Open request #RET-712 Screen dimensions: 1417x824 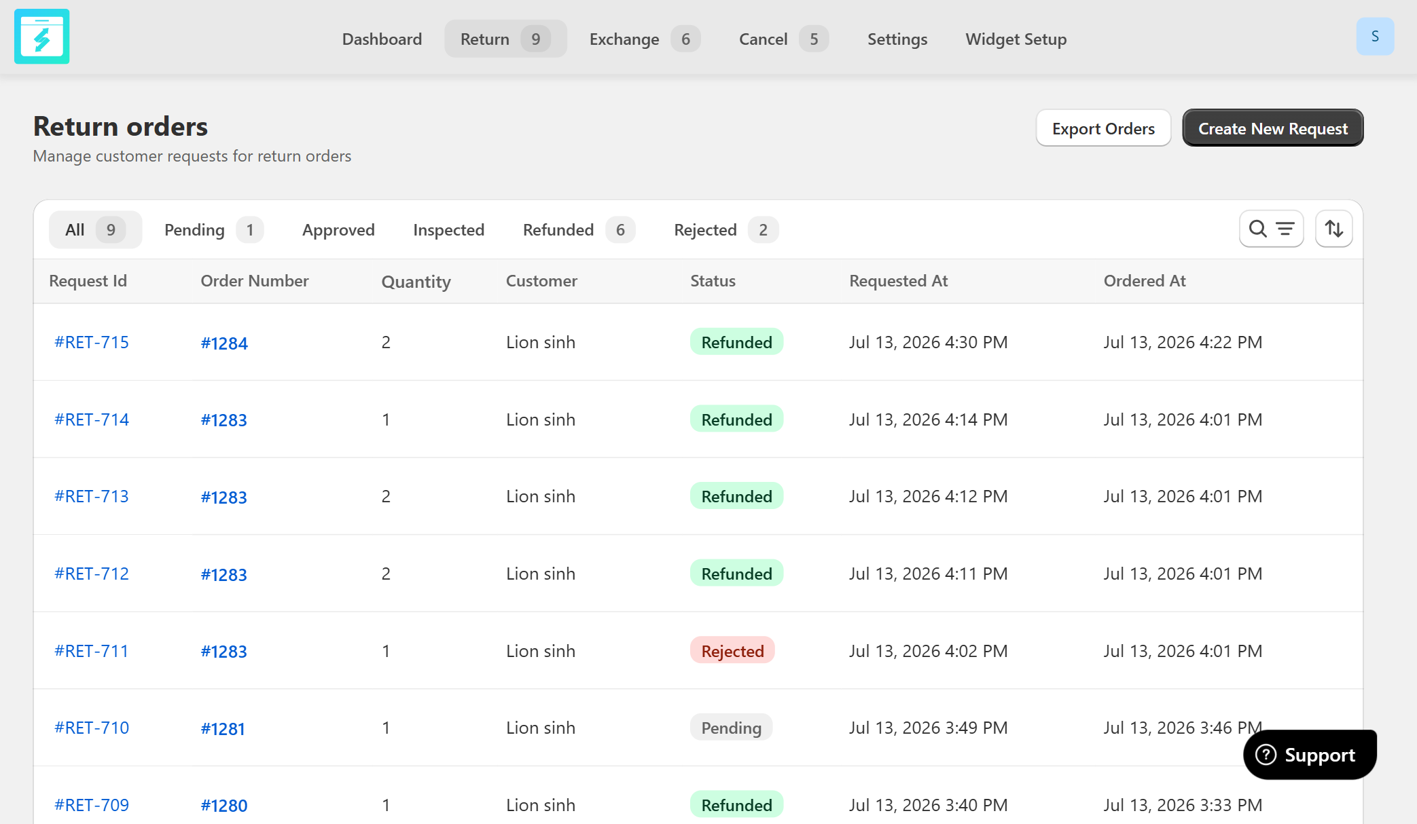point(92,574)
